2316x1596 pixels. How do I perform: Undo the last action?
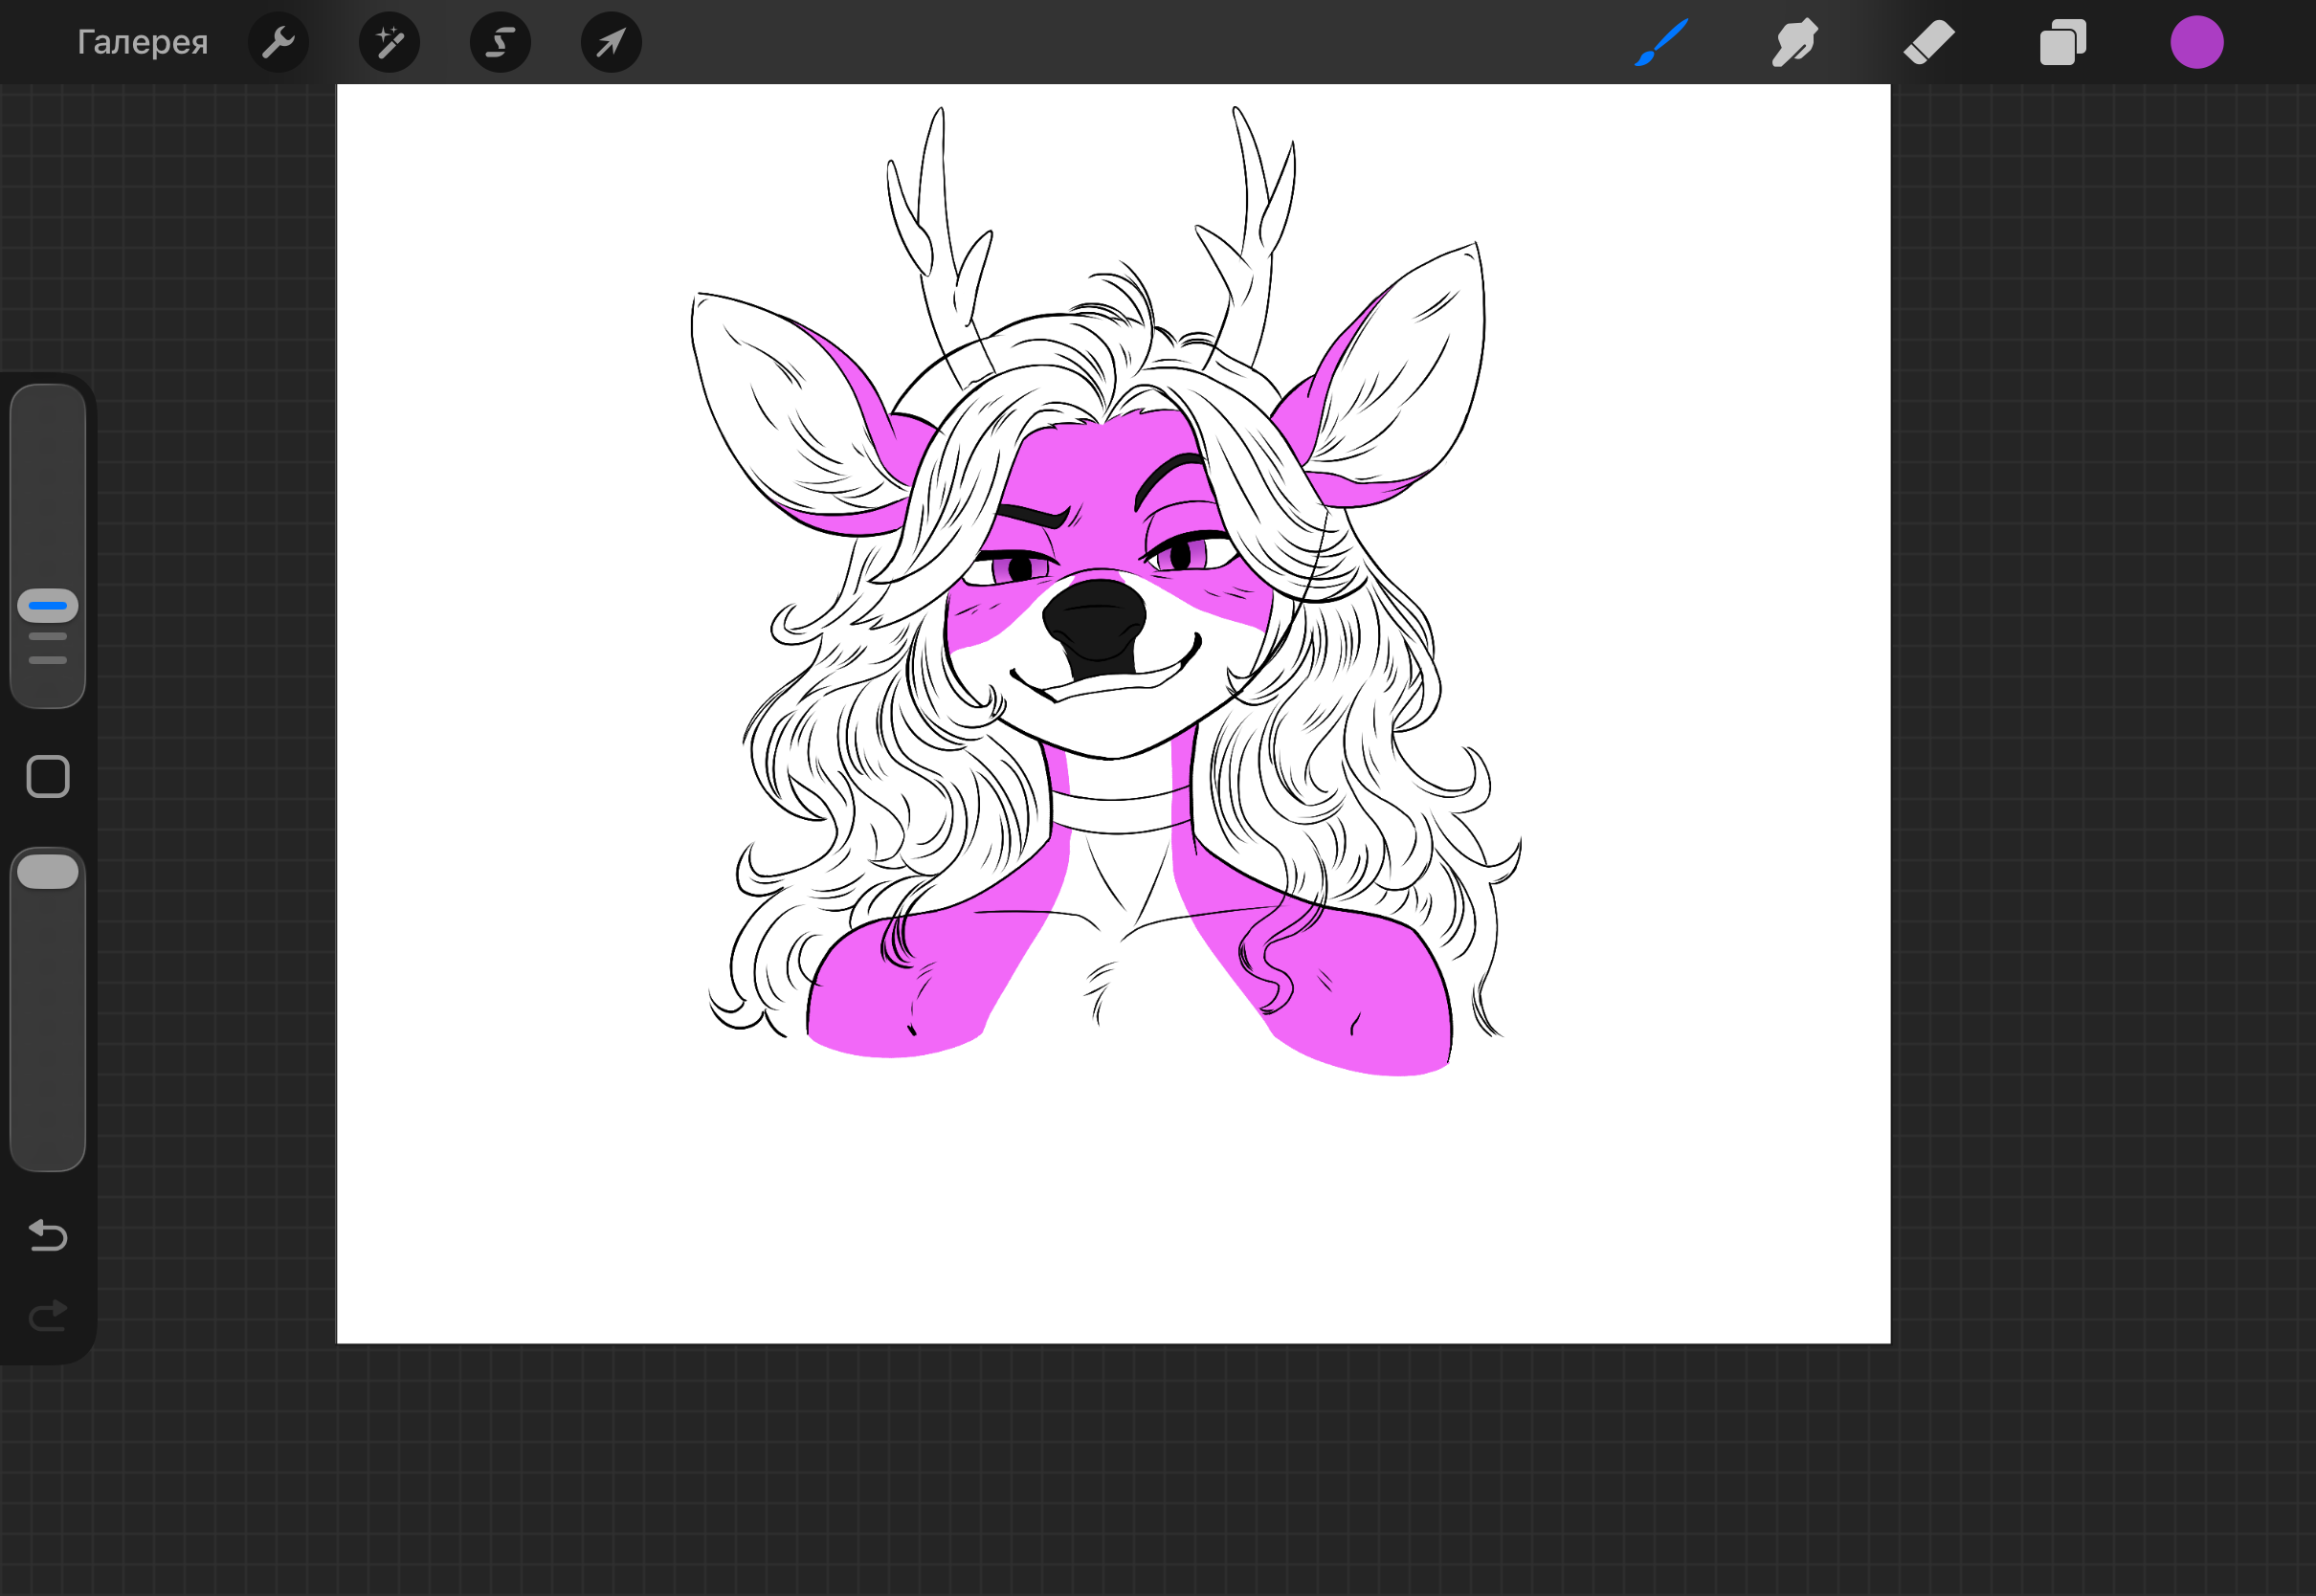(48, 1236)
